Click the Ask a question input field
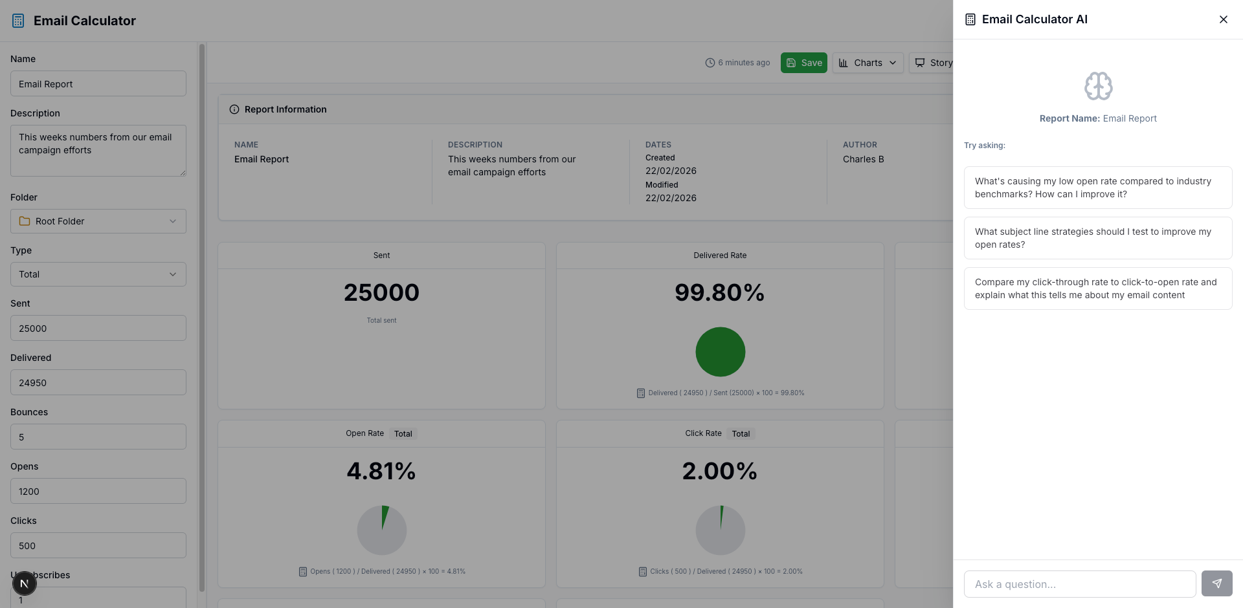This screenshot has width=1243, height=608. pos(1080,583)
